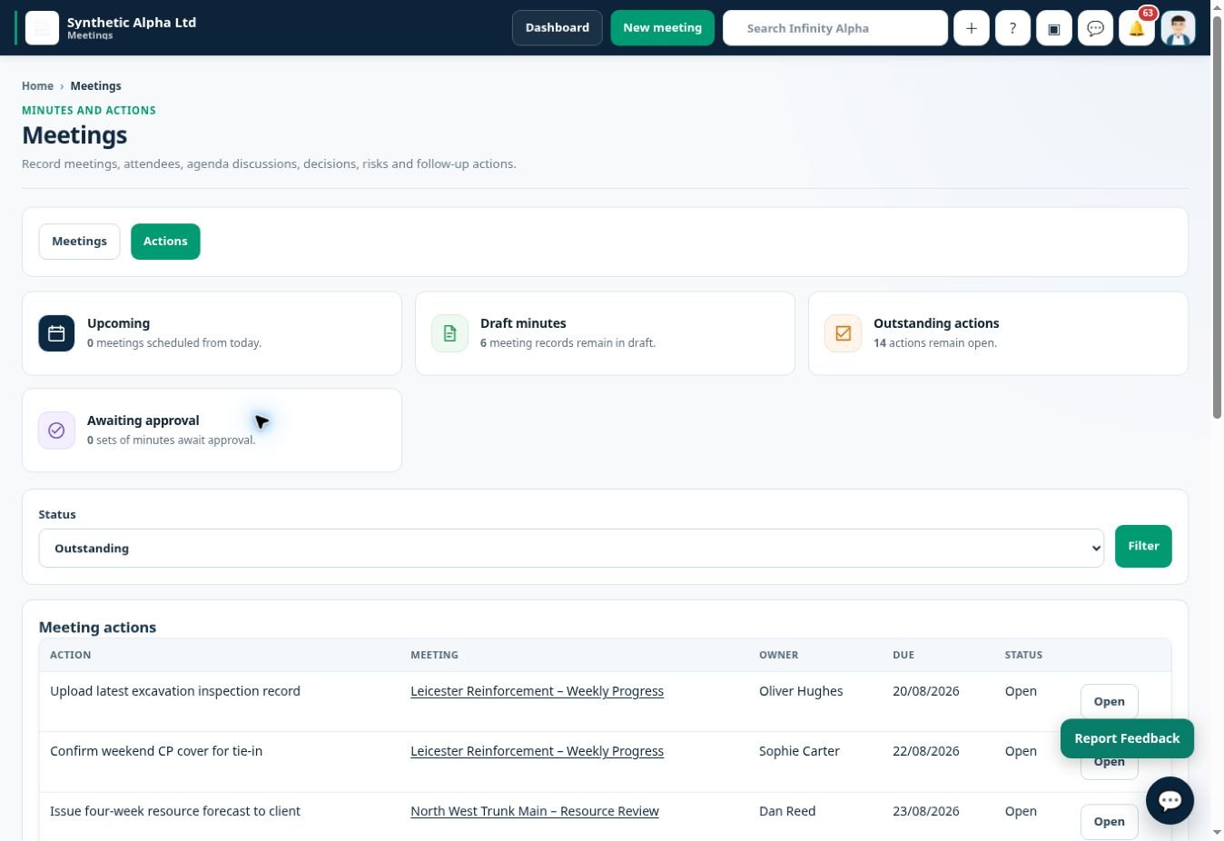Image resolution: width=1224 pixels, height=841 pixels.
Task: Open Leicester Reinforcement link for Sophie Carter row
Action: (537, 751)
